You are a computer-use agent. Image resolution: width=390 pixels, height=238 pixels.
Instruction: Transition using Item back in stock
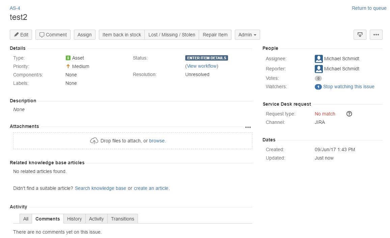(x=122, y=35)
